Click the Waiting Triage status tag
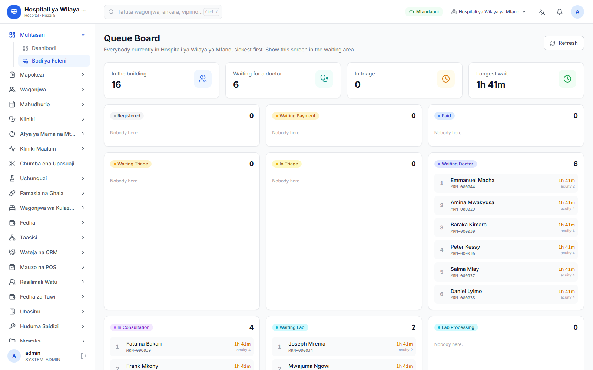 point(131,164)
